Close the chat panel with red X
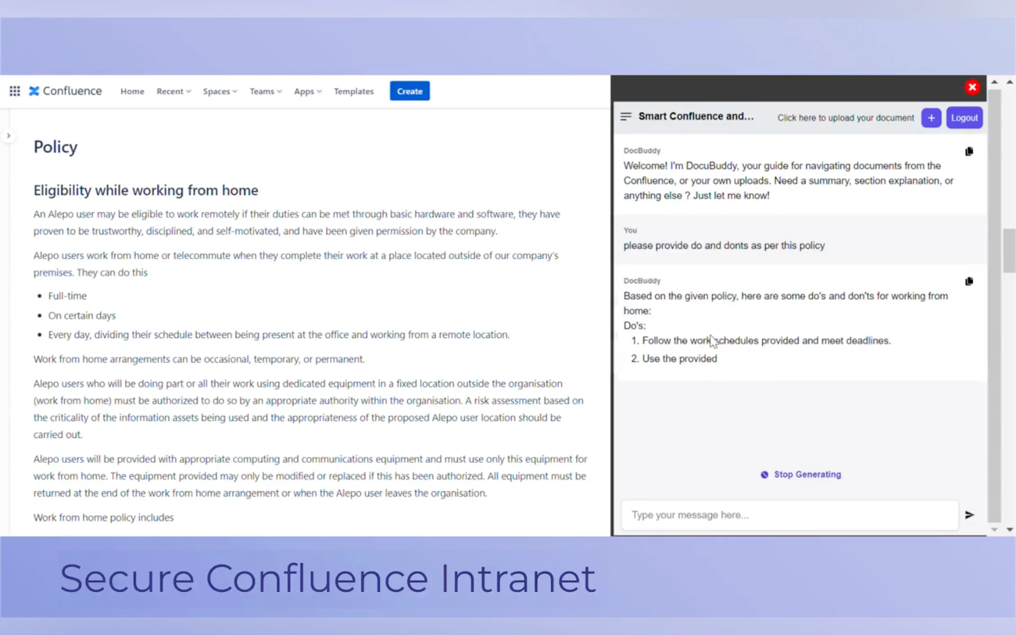This screenshot has width=1016, height=635. click(972, 87)
